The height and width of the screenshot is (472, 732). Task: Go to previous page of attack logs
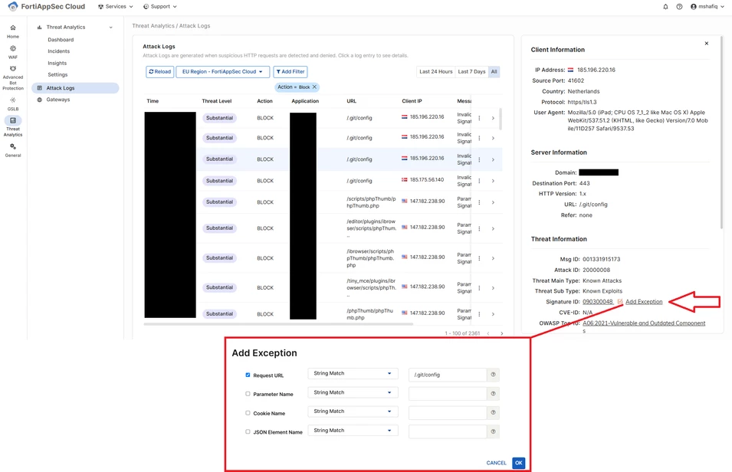(488, 333)
